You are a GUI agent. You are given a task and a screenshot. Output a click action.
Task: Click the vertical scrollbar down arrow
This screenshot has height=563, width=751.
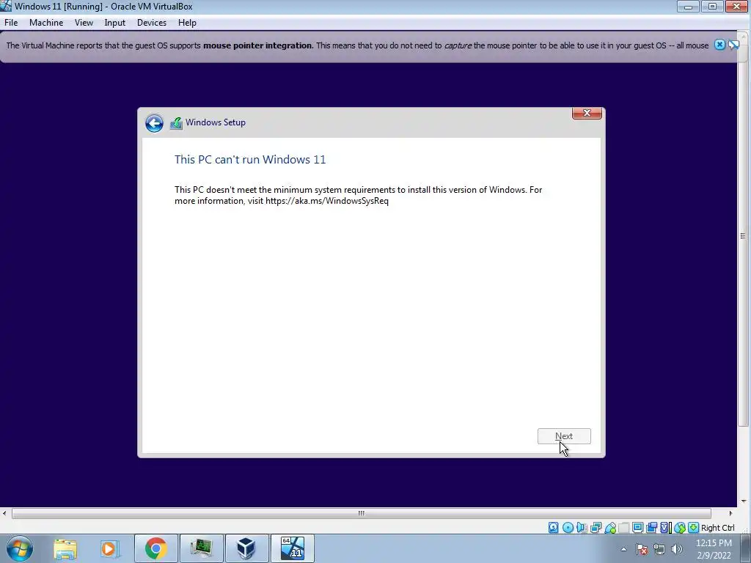point(744,501)
